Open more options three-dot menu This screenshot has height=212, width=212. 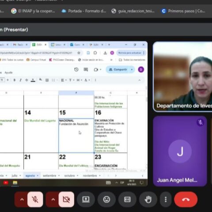[x=166, y=200]
